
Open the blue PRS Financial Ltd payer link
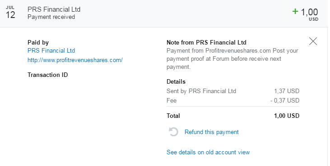pyautogui.click(x=51, y=50)
